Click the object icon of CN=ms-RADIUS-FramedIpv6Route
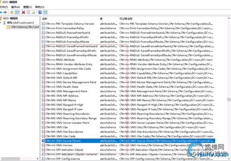The width and height of the screenshot is (231, 161). click(x=43, y=41)
